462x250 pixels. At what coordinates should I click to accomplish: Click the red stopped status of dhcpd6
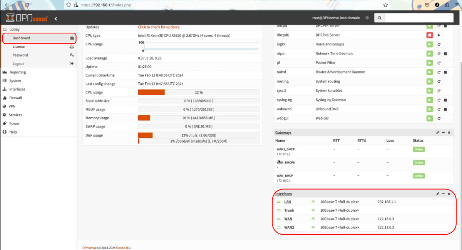tap(429, 35)
